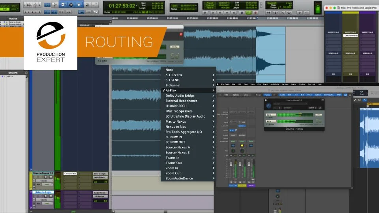Click the red Record transport button
Screen dimensions: 379x213
(x=255, y=12)
